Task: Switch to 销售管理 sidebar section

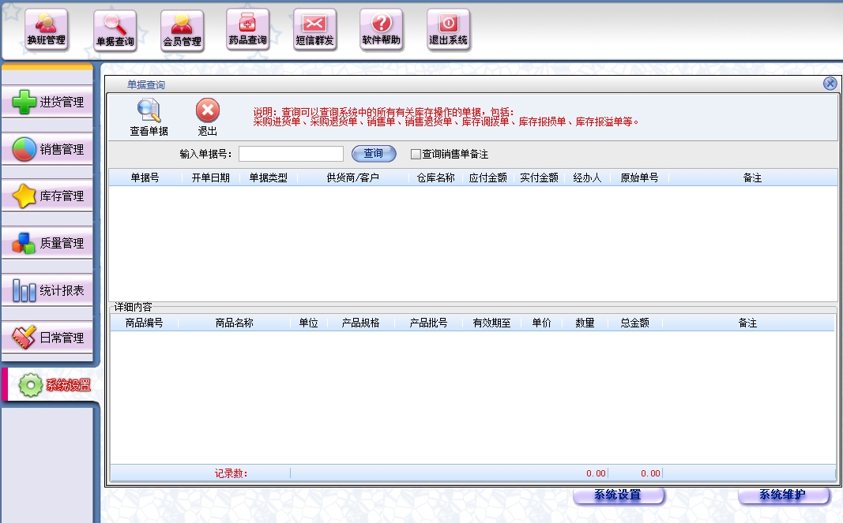Action: 47,149
